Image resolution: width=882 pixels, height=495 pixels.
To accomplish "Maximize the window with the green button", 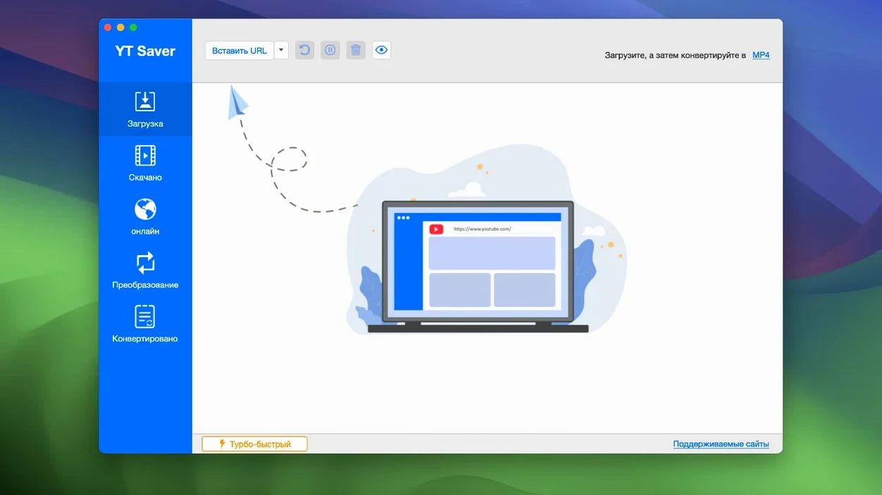I will coord(133,27).
